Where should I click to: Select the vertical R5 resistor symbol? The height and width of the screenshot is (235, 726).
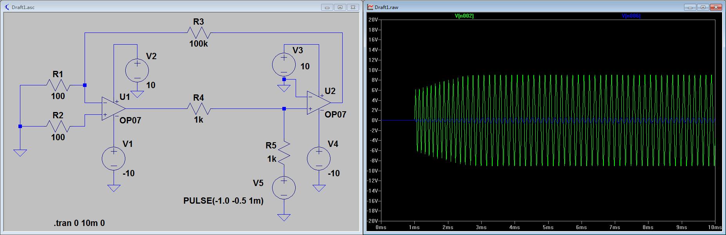tap(284, 153)
